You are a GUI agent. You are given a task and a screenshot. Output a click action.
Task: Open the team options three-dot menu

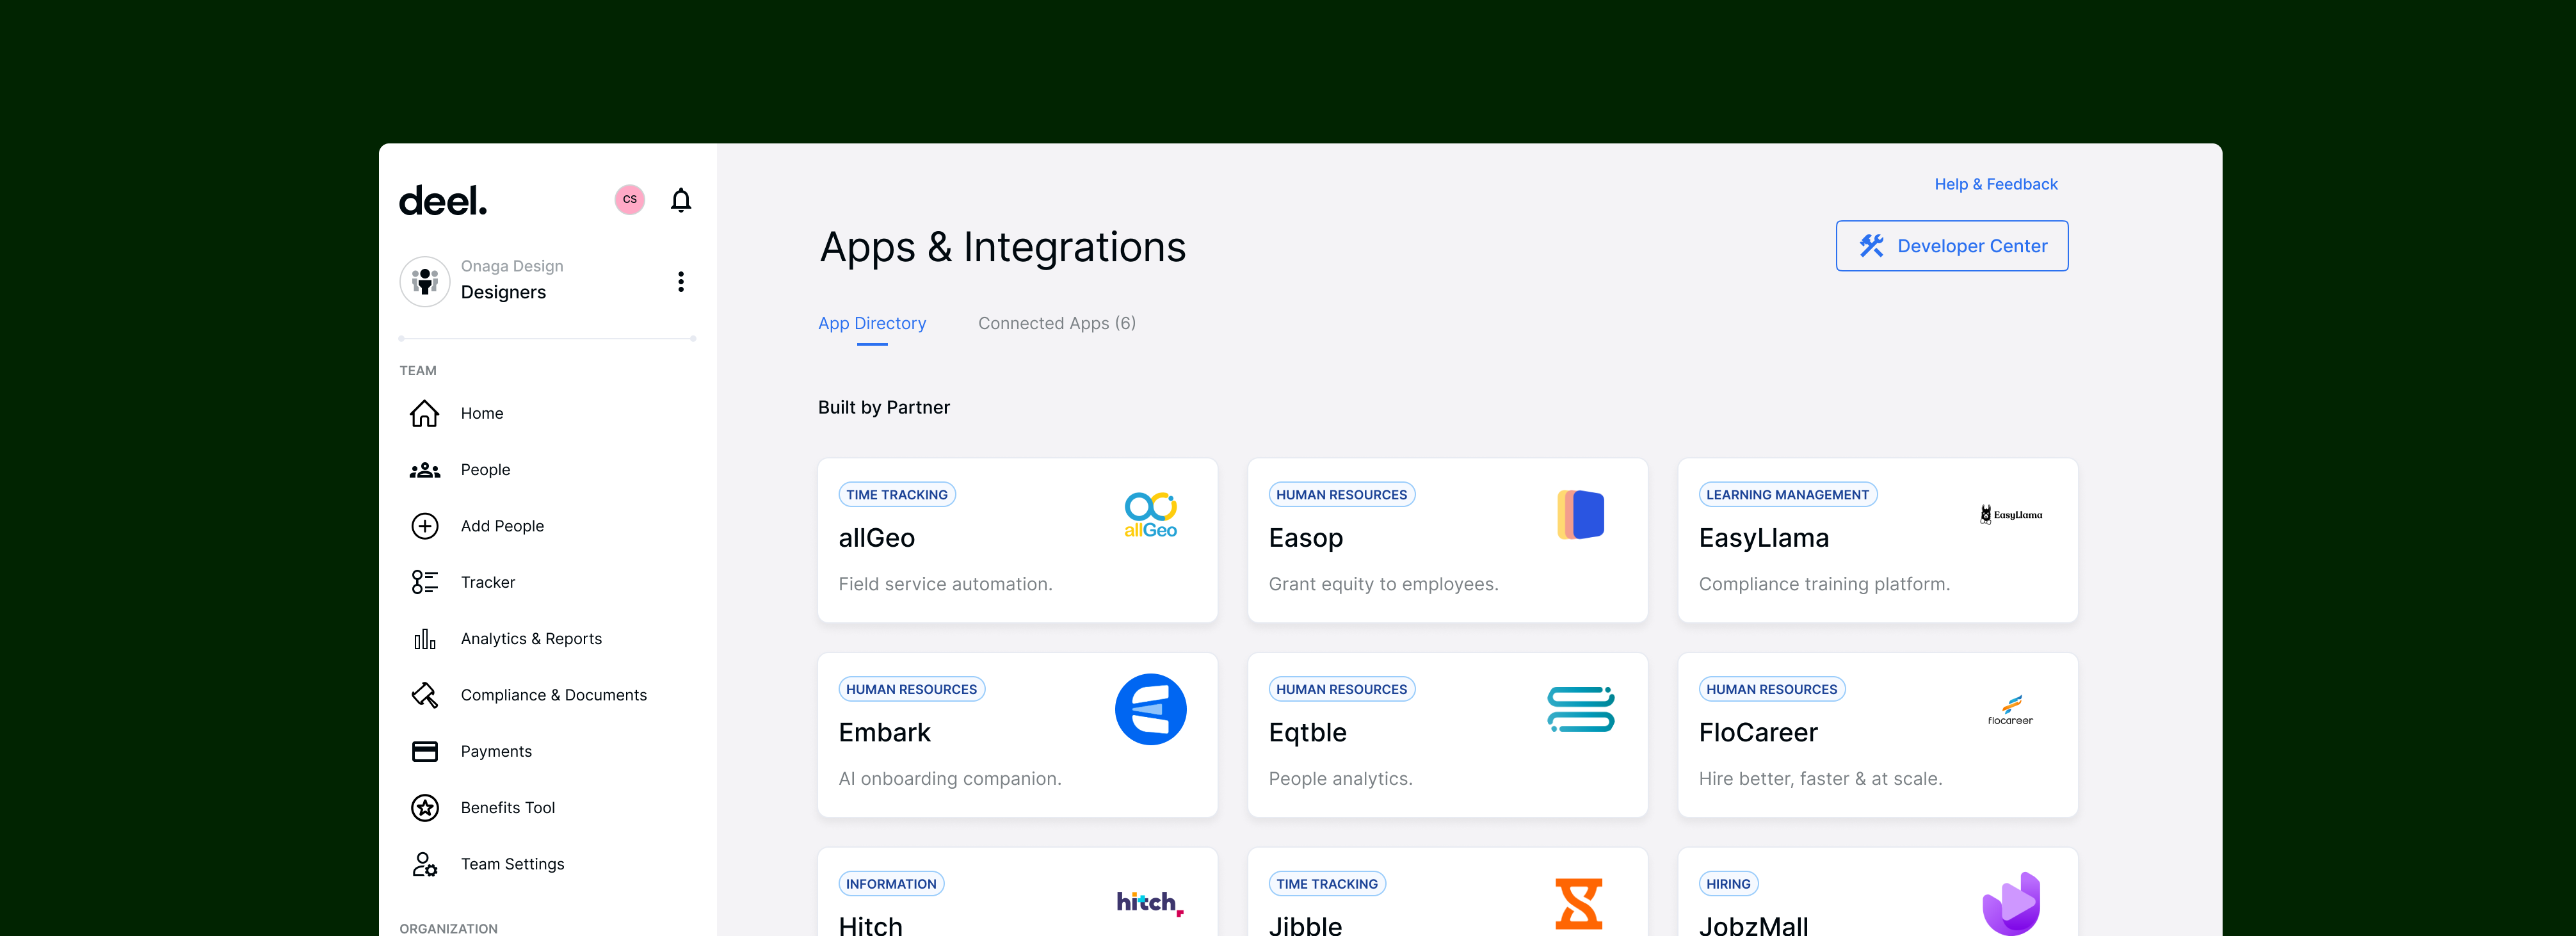pyautogui.click(x=681, y=282)
